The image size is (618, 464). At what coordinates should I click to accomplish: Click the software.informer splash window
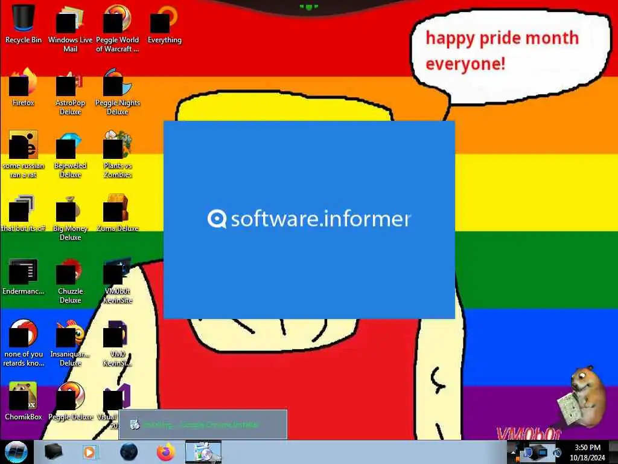(x=309, y=220)
